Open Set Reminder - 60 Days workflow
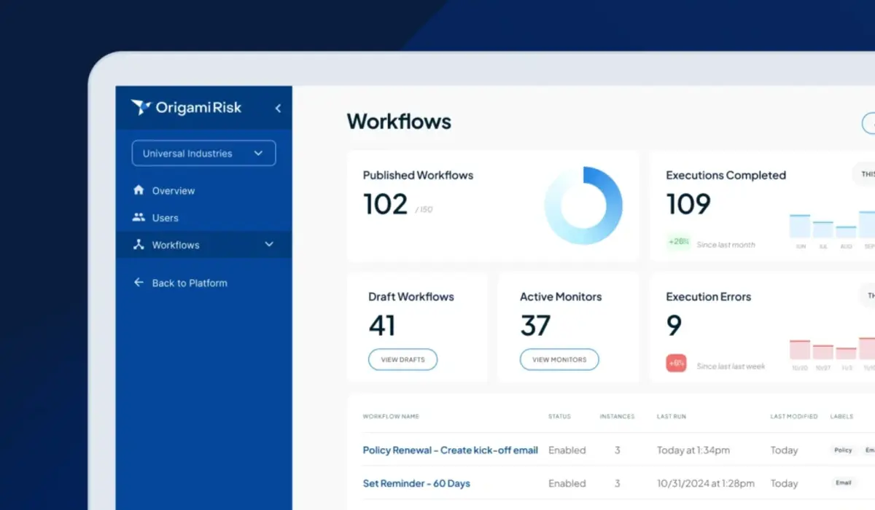 click(416, 483)
